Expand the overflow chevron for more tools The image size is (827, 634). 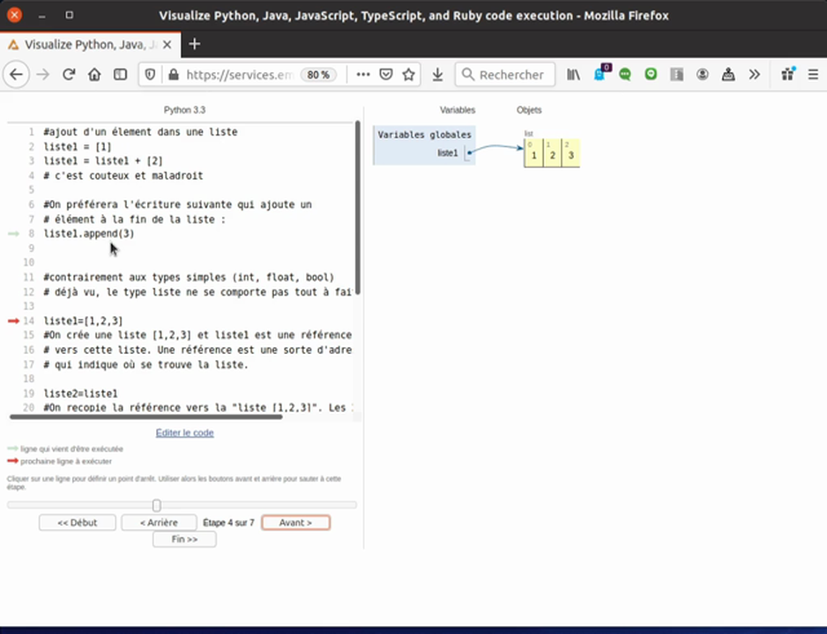pyautogui.click(x=754, y=75)
